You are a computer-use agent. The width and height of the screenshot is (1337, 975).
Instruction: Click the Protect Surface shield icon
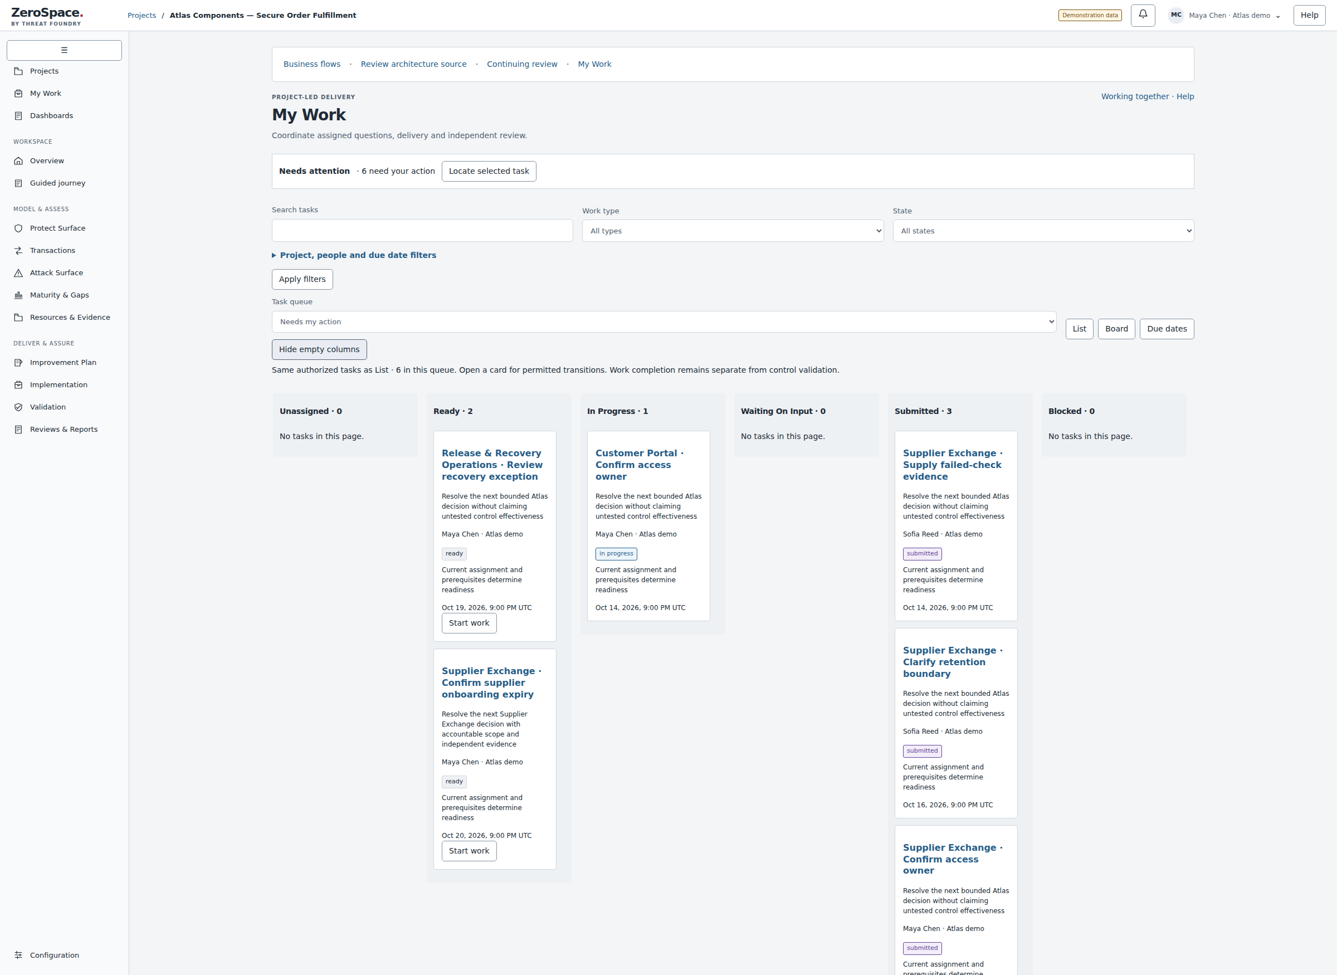tap(18, 228)
